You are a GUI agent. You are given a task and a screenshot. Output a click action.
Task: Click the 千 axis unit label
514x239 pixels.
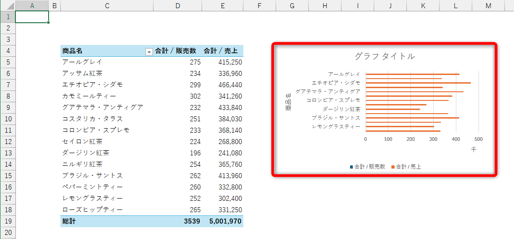click(x=474, y=149)
